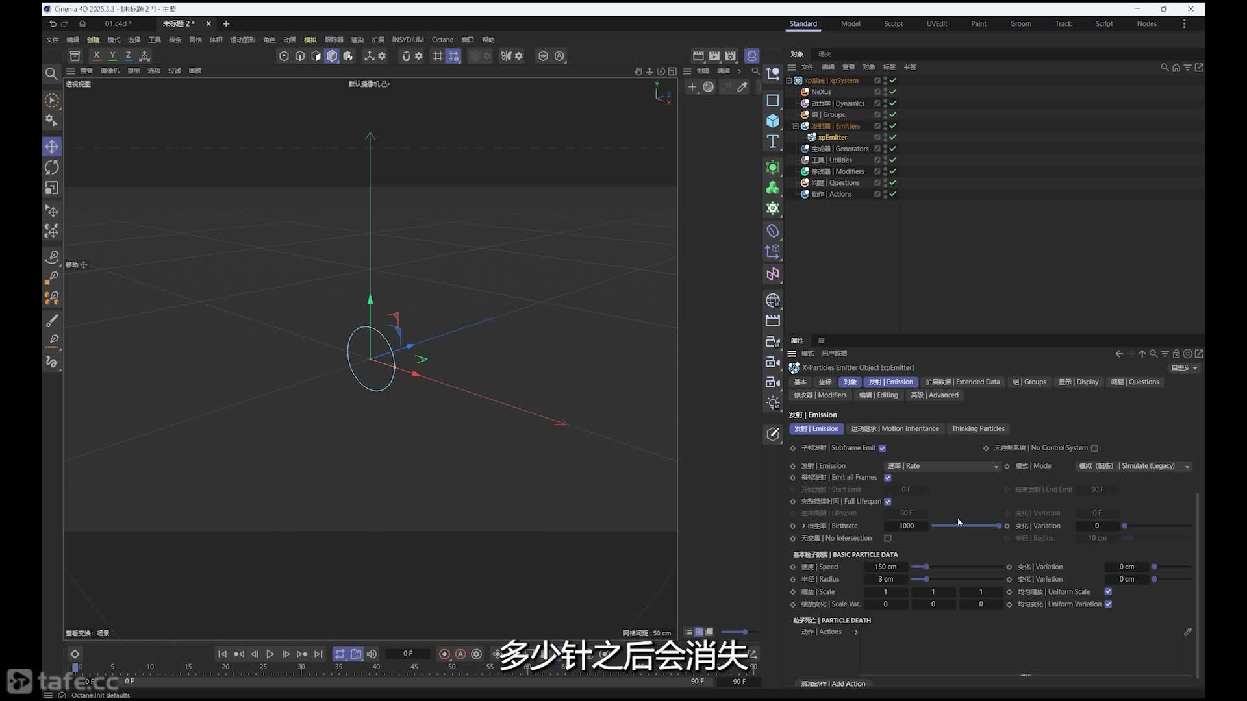Toggle the X axis lock icon

tap(97, 56)
